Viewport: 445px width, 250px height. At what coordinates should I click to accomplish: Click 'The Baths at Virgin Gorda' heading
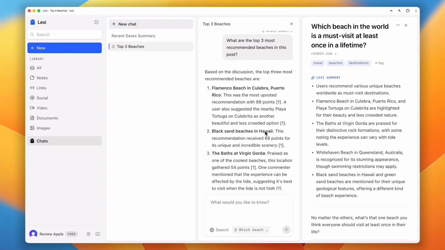coord(238,153)
